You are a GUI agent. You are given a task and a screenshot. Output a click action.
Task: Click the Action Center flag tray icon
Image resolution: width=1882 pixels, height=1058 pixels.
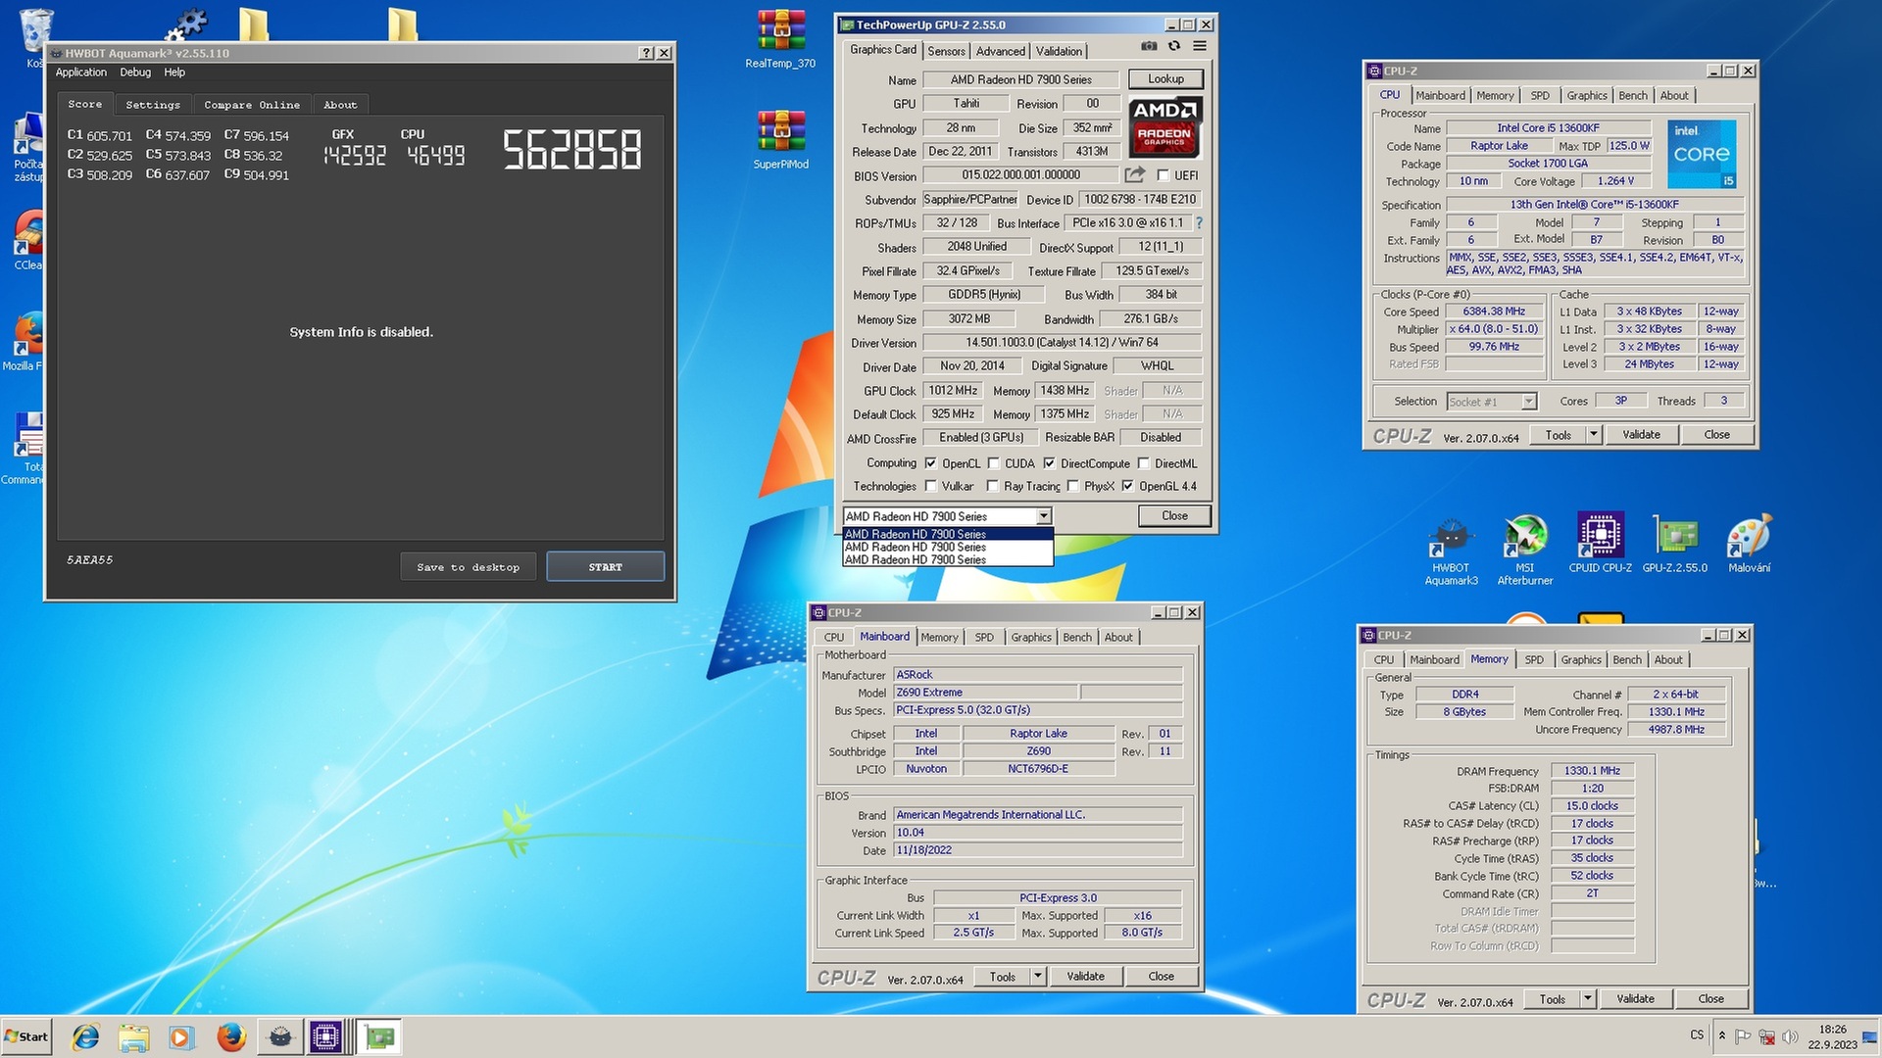(1743, 1036)
